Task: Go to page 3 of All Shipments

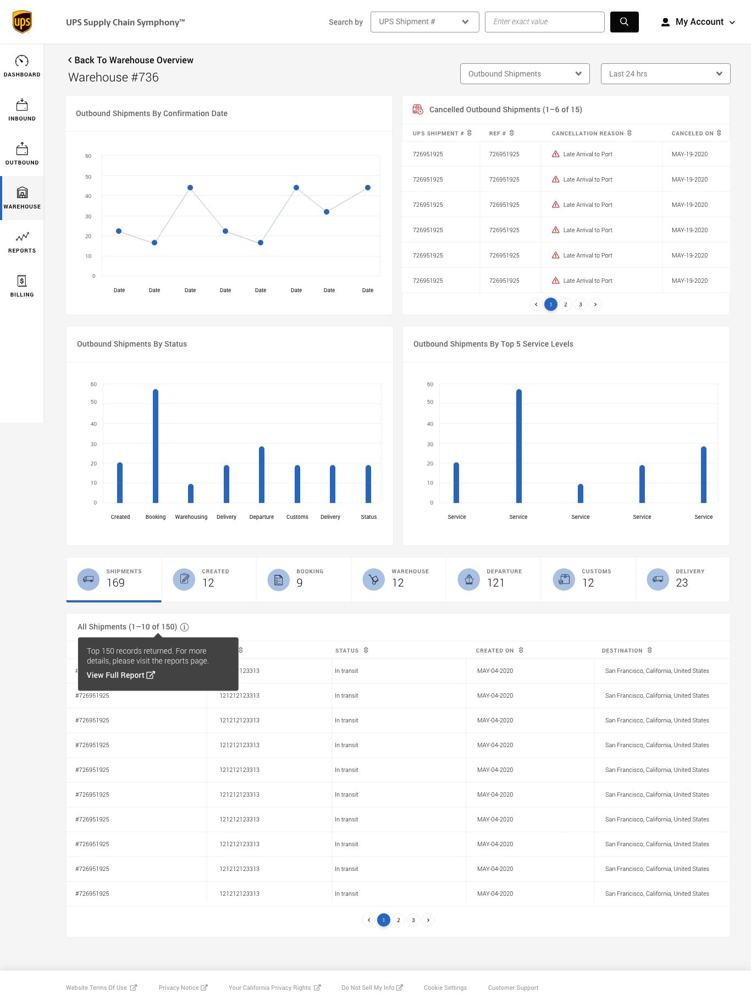Action: click(x=413, y=920)
